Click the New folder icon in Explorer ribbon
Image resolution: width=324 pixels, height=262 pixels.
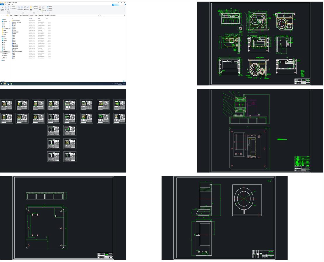31,7
